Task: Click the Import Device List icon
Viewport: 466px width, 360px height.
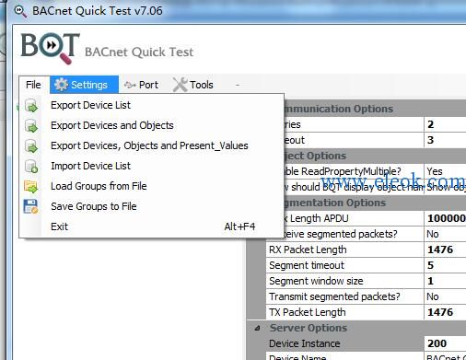Action: 31,166
